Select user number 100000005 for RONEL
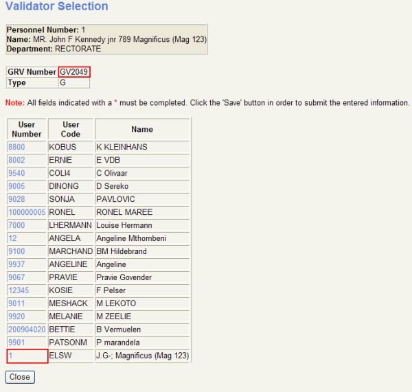 [x=26, y=212]
